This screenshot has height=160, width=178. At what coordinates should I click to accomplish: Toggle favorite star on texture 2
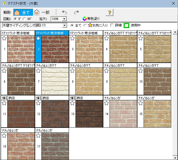38,38
